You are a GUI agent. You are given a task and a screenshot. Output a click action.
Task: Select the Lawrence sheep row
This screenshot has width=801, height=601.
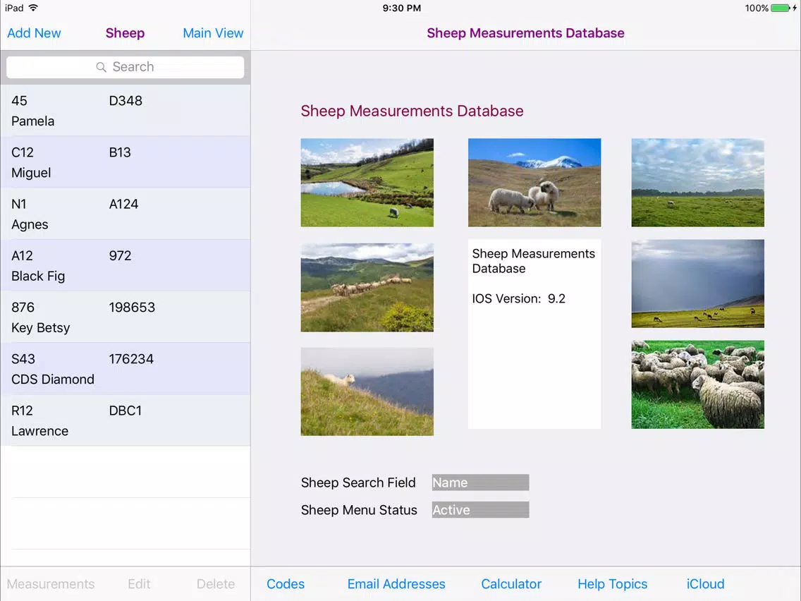coord(126,420)
